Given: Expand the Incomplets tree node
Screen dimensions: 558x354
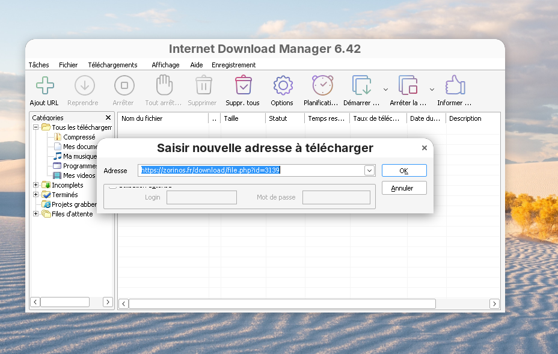Looking at the screenshot, I should click(36, 185).
